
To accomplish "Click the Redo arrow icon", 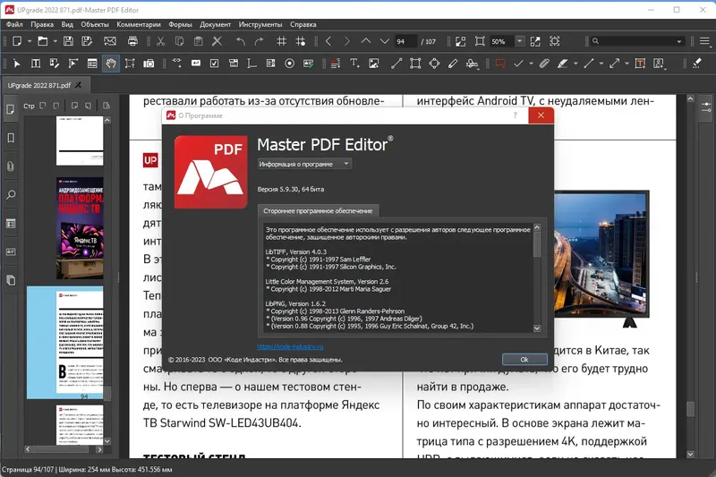I will click(259, 41).
